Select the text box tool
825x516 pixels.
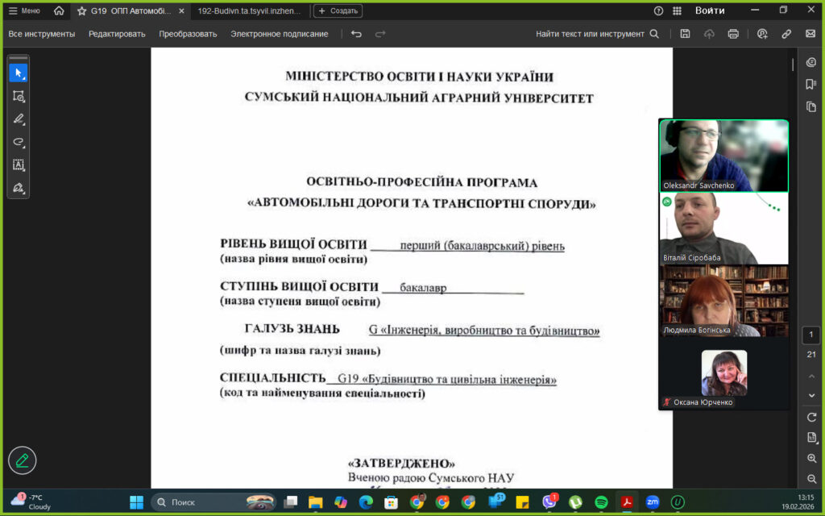pyautogui.click(x=18, y=164)
